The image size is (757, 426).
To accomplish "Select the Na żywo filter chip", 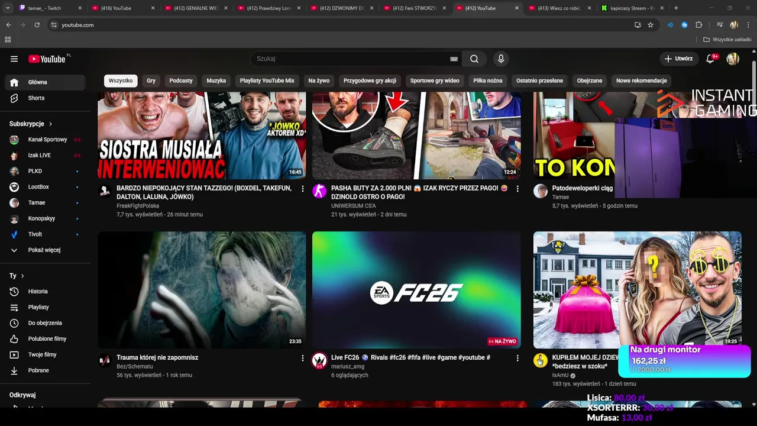I will [x=319, y=80].
